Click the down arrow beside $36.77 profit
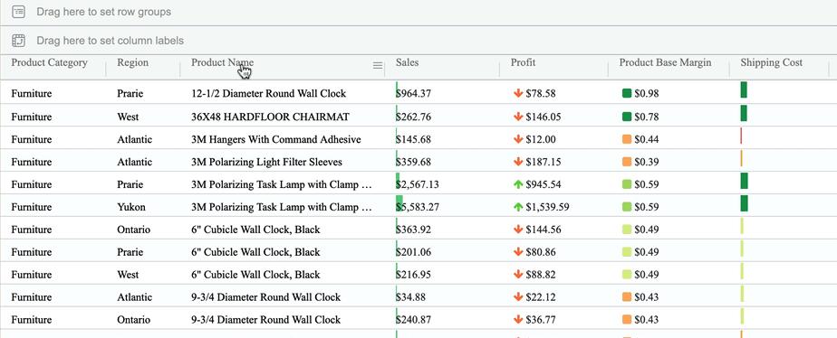 pos(517,320)
